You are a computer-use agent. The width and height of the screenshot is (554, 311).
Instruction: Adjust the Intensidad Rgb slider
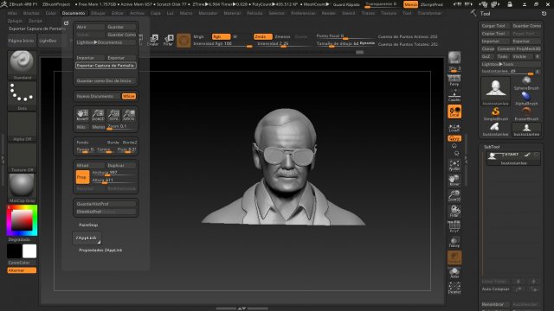[222, 44]
